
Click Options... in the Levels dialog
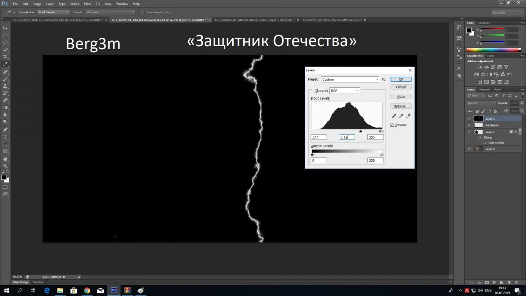point(401,106)
